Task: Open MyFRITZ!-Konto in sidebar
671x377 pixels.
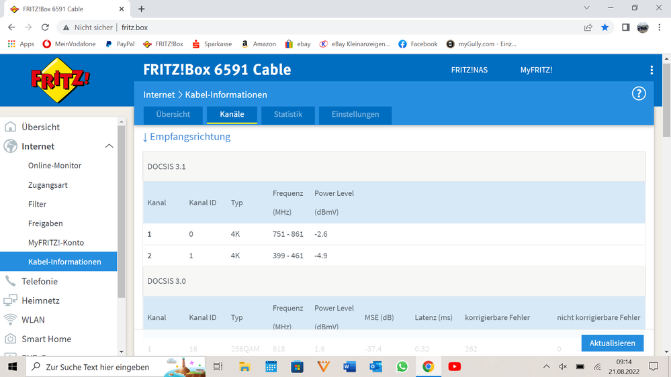Action: click(x=56, y=243)
